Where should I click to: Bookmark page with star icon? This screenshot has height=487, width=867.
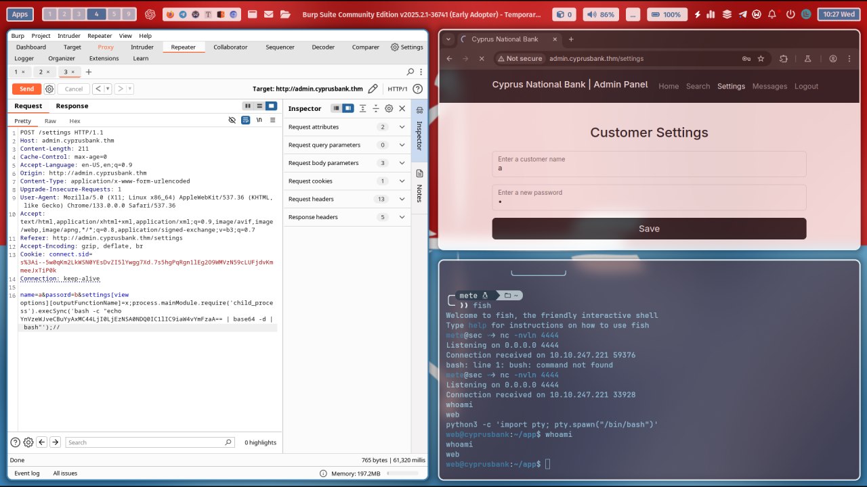click(761, 59)
